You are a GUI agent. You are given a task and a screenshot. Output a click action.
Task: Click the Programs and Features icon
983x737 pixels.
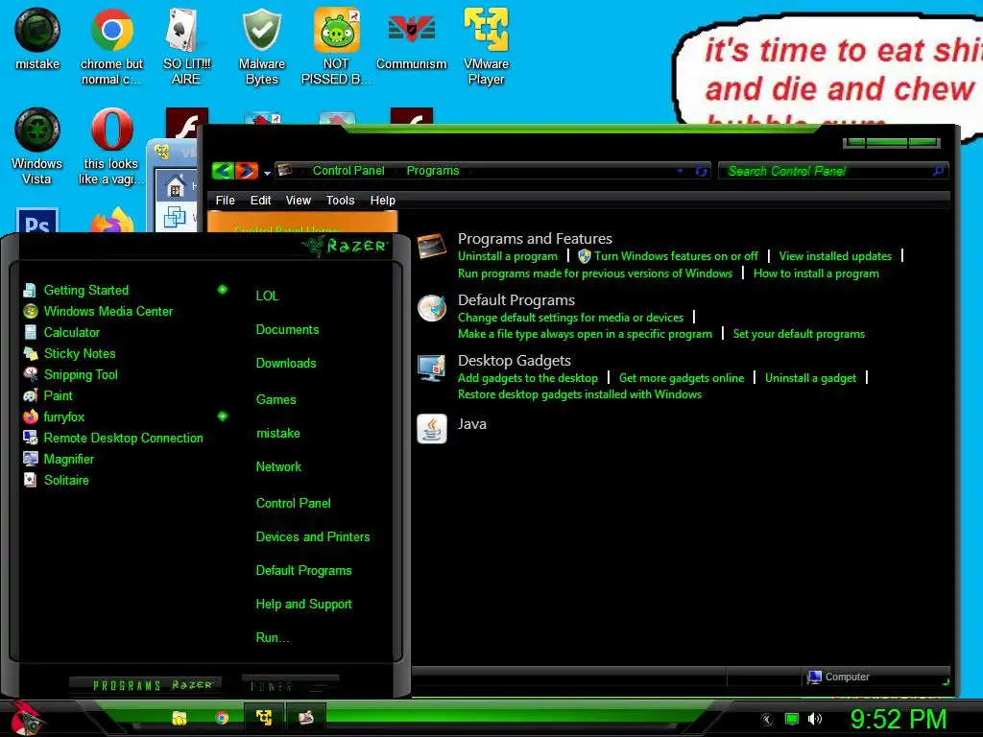(x=432, y=246)
